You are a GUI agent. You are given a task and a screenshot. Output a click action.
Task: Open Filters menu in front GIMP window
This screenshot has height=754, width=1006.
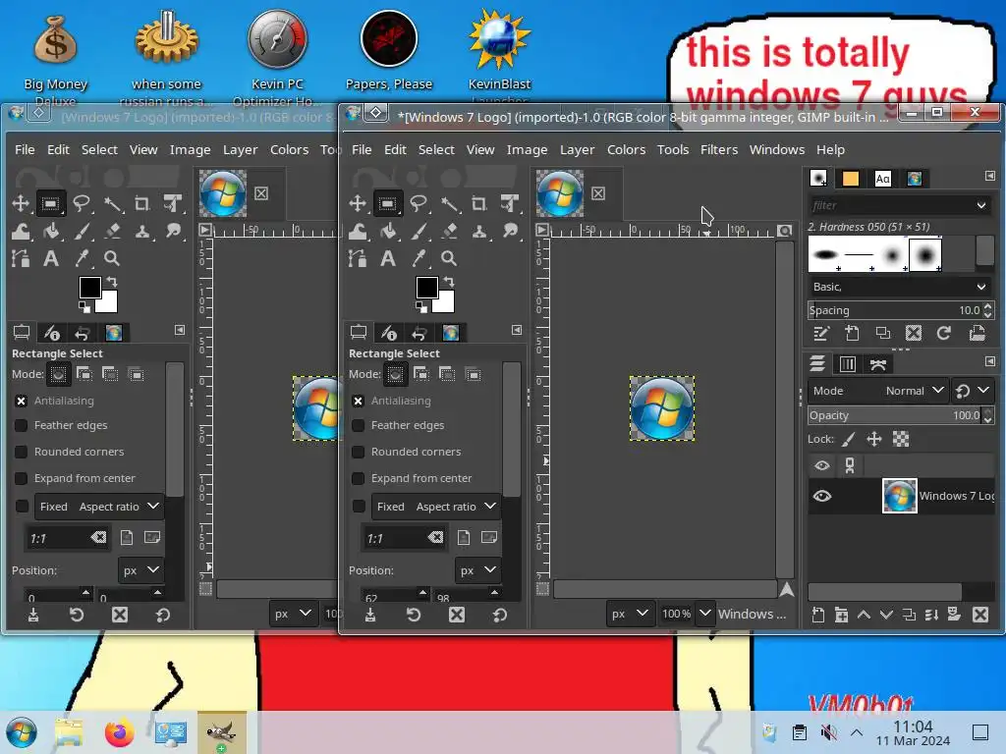[718, 149]
